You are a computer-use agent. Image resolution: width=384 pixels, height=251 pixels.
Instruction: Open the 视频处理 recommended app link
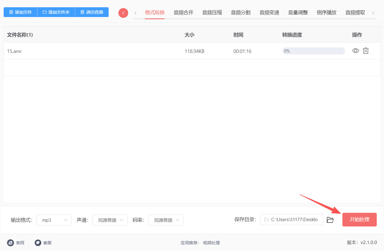click(211, 243)
